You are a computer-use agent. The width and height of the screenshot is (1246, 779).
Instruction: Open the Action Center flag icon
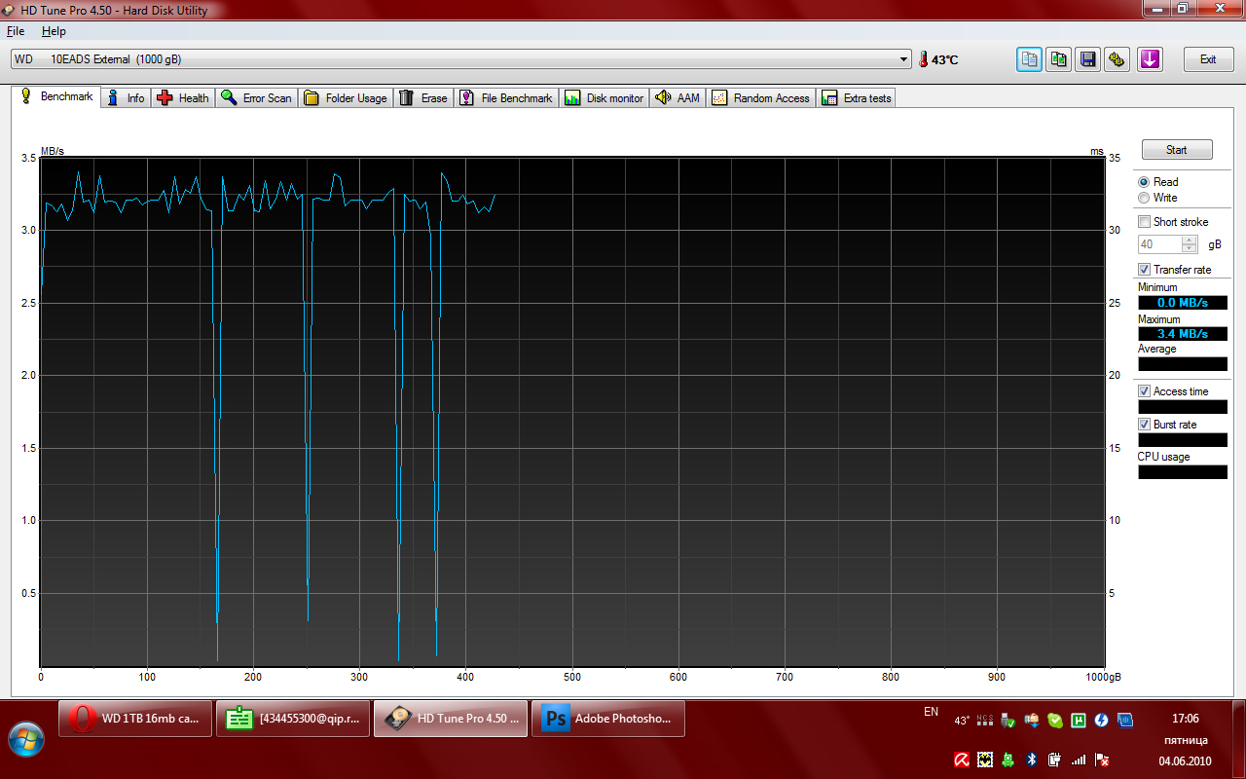click(x=1102, y=759)
